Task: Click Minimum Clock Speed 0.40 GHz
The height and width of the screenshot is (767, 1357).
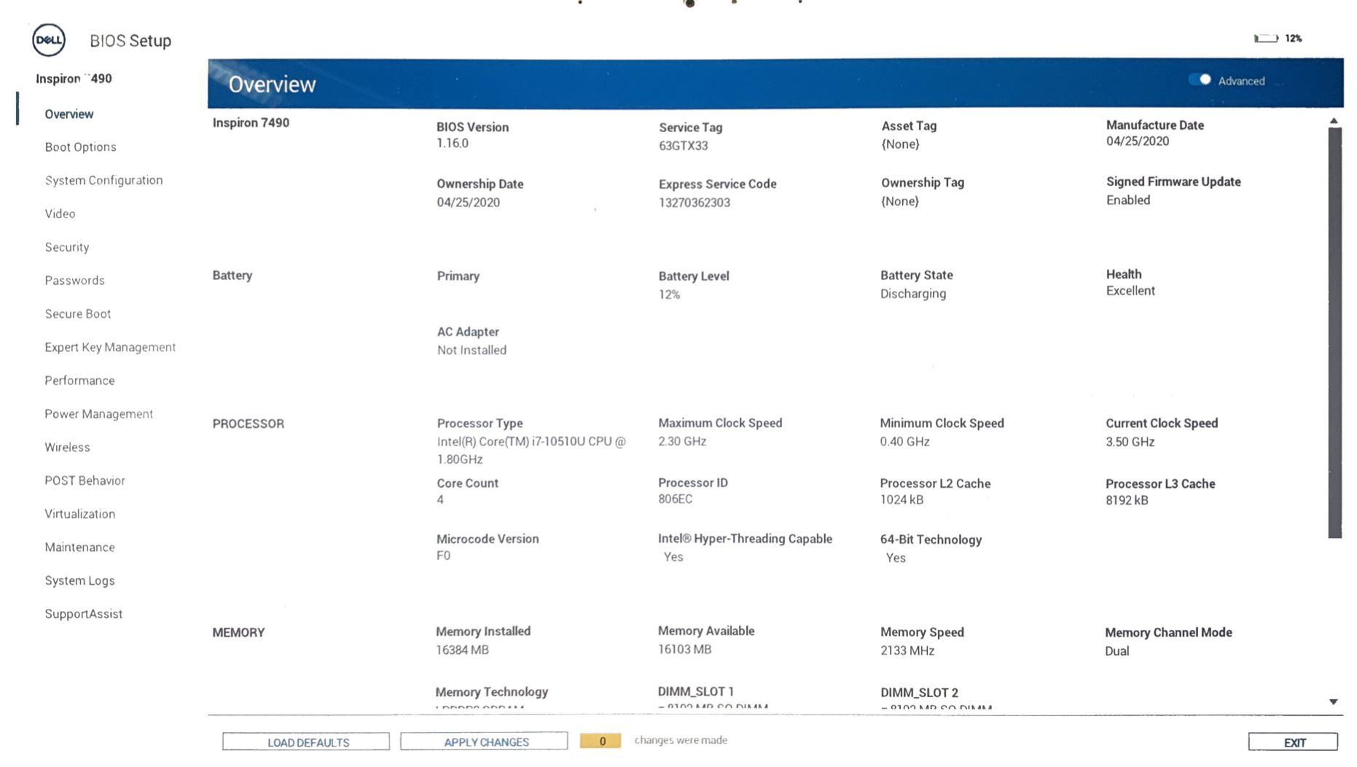Action: pyautogui.click(x=904, y=442)
